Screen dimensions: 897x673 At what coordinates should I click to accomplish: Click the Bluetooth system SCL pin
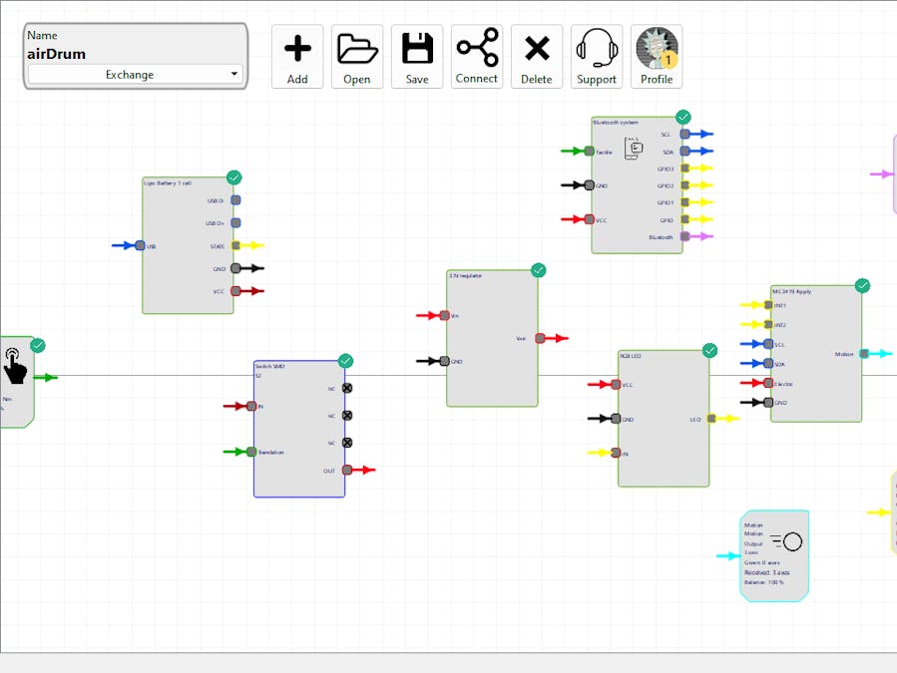tap(684, 134)
